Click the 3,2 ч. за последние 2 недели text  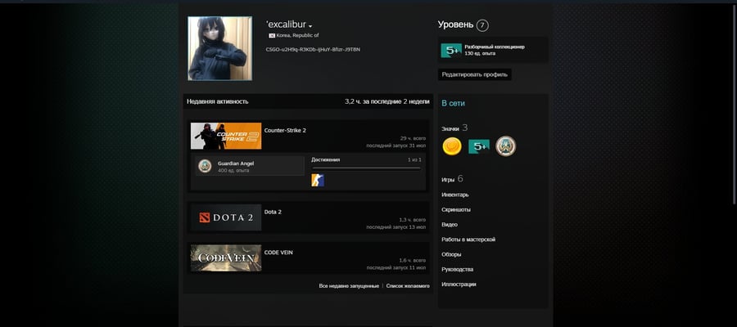click(x=387, y=101)
